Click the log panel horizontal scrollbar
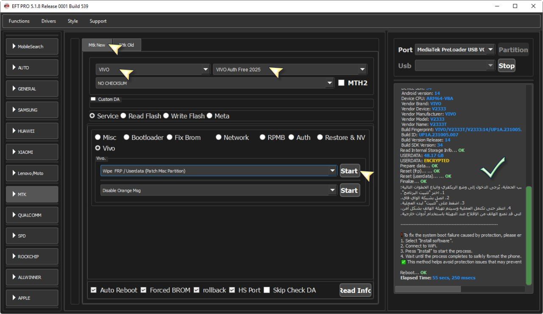This screenshot has width=543, height=314. point(428,289)
